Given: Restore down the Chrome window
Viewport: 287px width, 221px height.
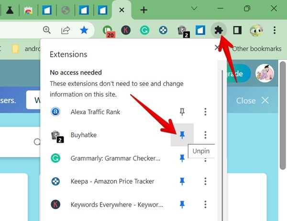Looking at the screenshot, I should 247,9.
